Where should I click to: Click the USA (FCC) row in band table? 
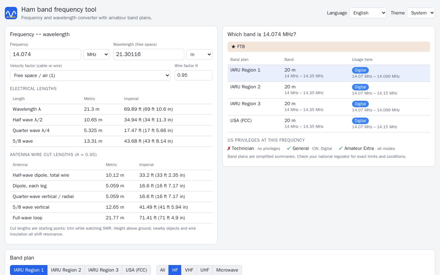pos(329,124)
